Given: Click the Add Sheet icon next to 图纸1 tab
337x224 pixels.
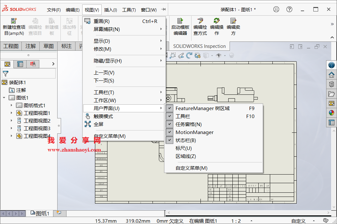Looking at the screenshot, I should [59, 213].
